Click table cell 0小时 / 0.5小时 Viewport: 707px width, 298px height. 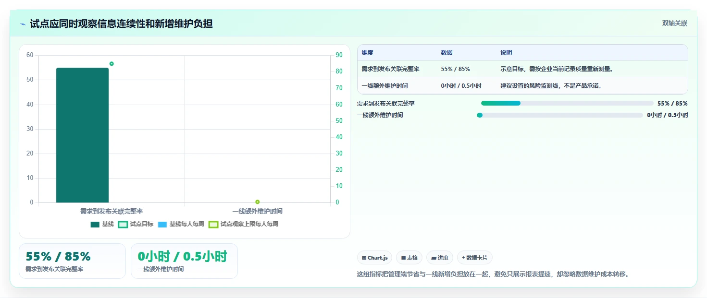[x=461, y=86]
